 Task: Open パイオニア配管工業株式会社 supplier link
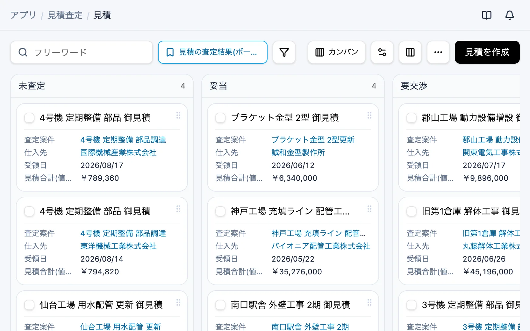point(321,246)
